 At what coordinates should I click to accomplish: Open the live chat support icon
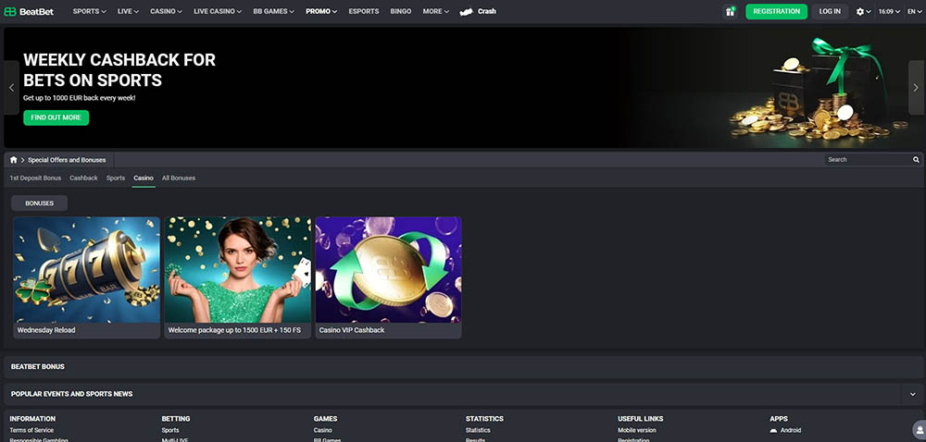tap(917, 430)
